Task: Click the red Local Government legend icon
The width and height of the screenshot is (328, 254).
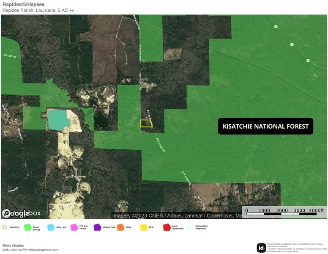Action: click(167, 227)
